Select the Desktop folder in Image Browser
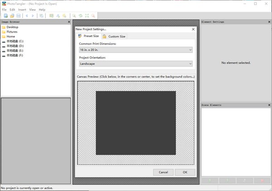Image resolution: width=272 pixels, height=191 pixels. (12, 27)
